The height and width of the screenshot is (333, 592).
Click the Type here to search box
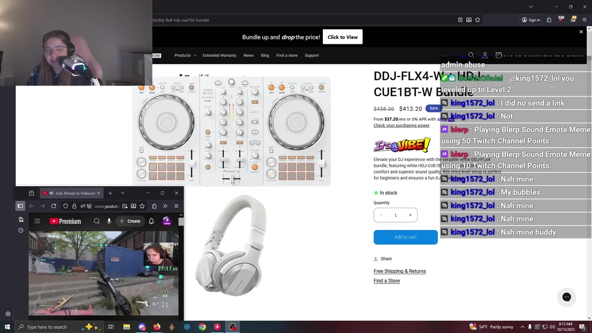(x=59, y=327)
